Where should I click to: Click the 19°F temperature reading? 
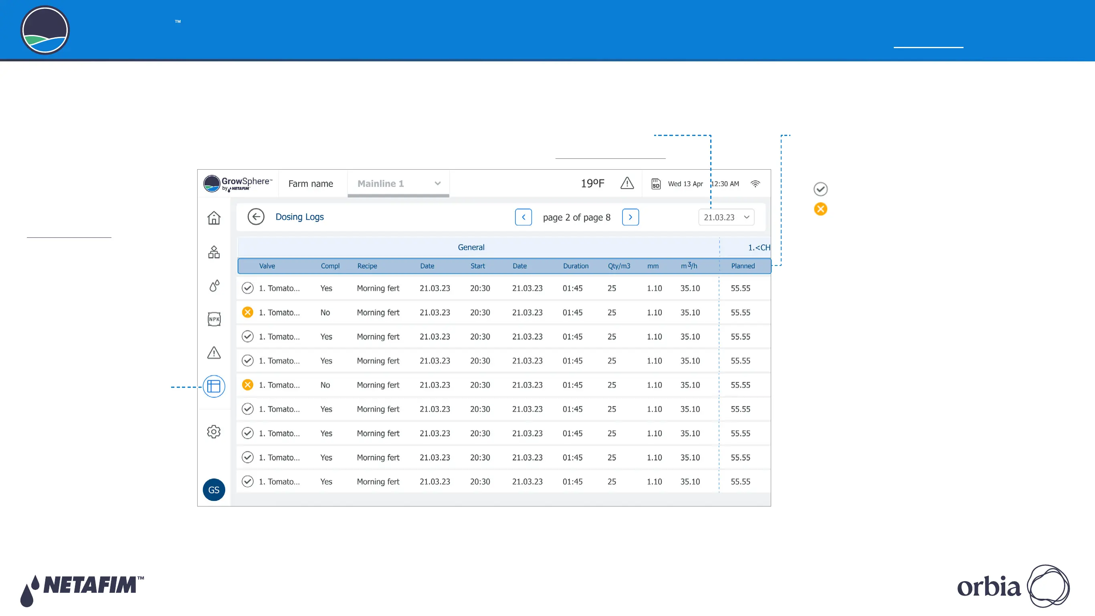(x=592, y=183)
